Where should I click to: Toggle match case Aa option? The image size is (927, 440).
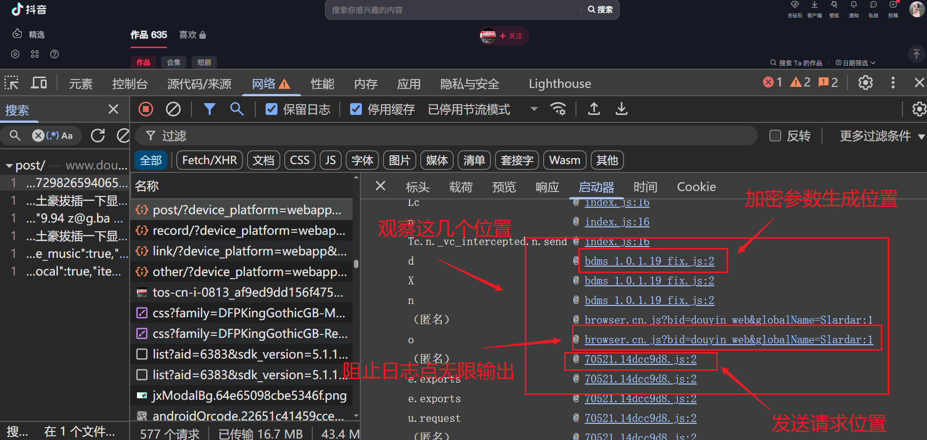tap(67, 136)
